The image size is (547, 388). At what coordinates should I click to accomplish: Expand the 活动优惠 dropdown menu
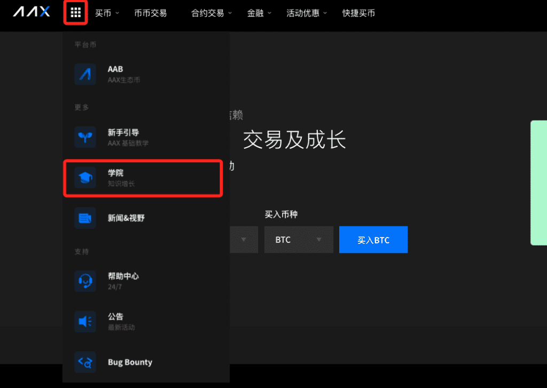tap(307, 13)
